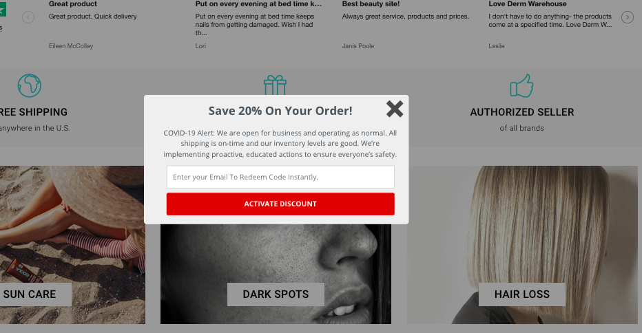
Task: Click the Activate Discount button
Action: (280, 204)
